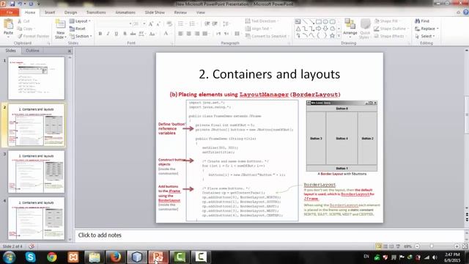Save the presentation from quick access toolbar
The height and width of the screenshot is (264, 469).
coord(12,4)
